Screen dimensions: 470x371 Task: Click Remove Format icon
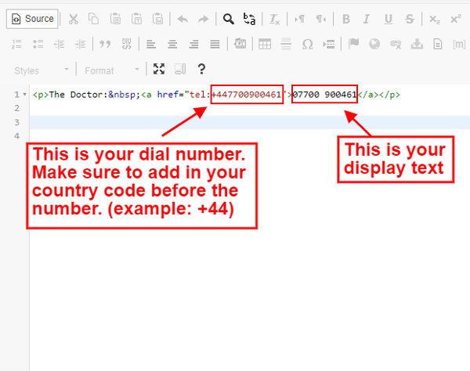point(274,19)
